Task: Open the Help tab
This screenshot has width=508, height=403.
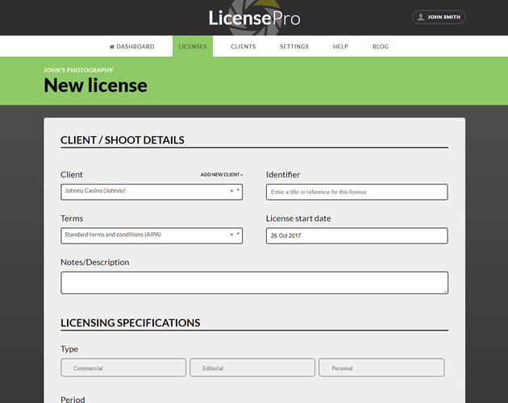Action: pyautogui.click(x=340, y=47)
